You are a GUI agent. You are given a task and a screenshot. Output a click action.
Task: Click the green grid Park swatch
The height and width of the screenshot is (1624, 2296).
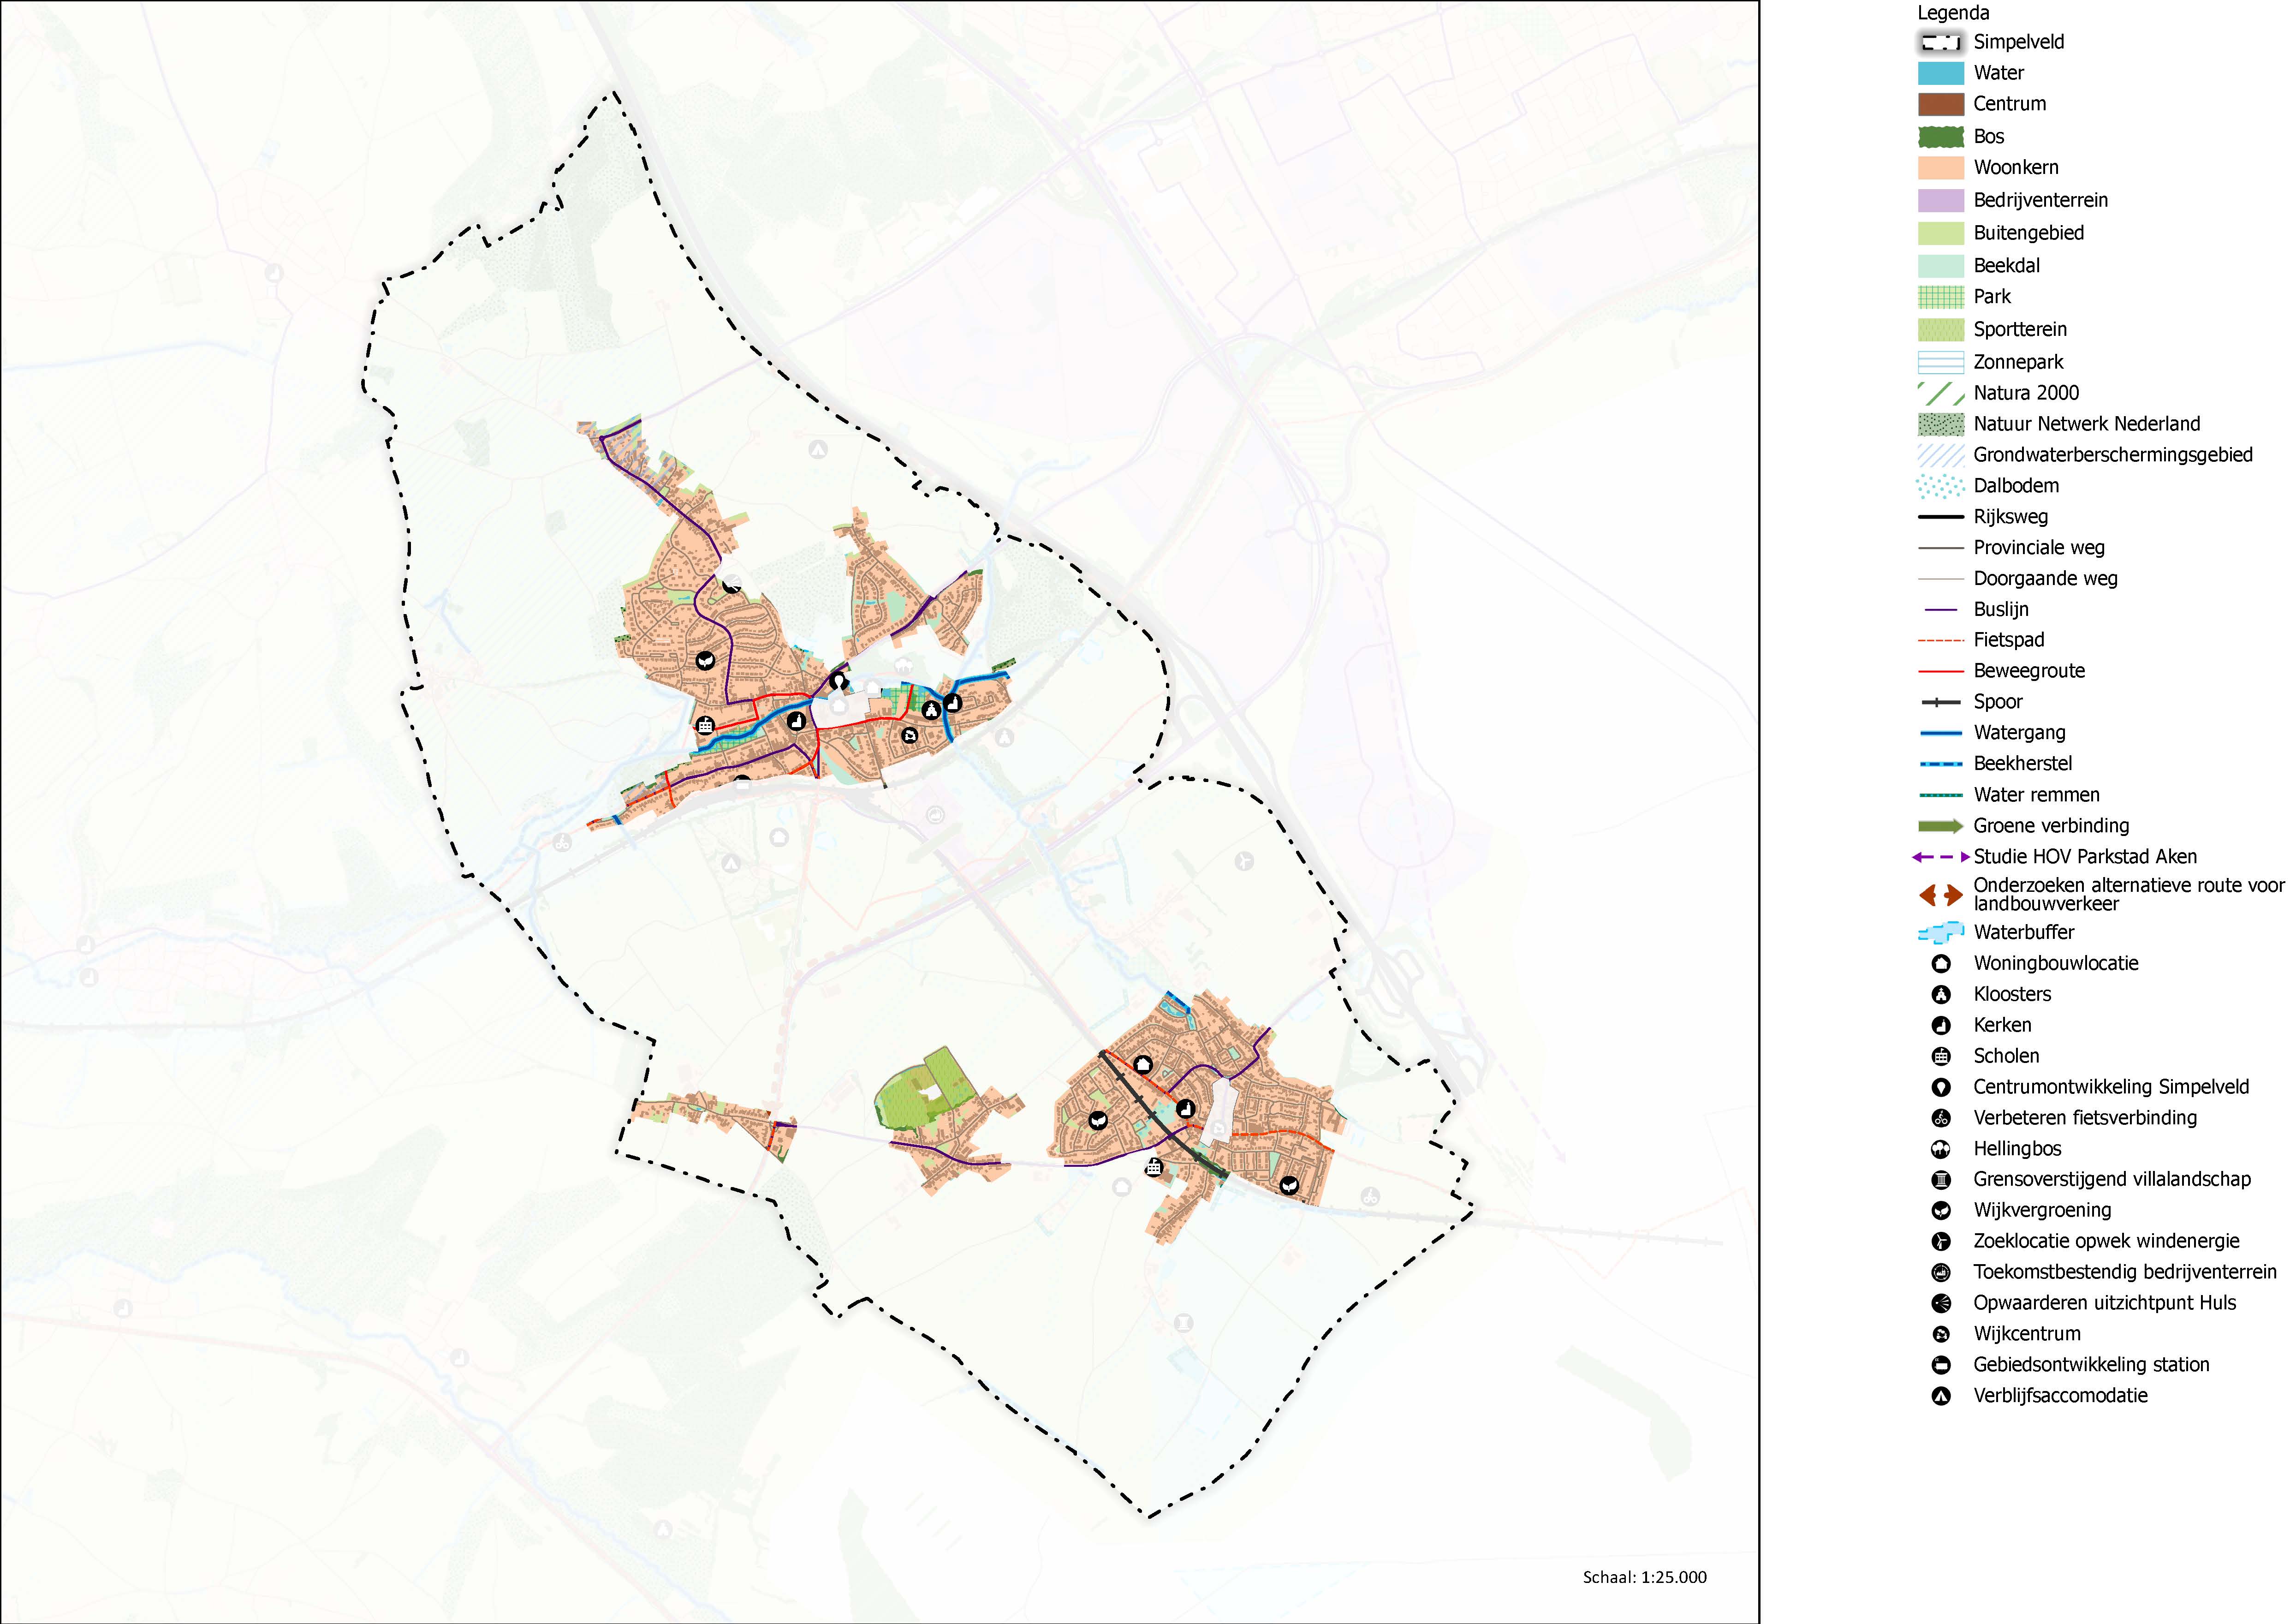pos(1941,297)
